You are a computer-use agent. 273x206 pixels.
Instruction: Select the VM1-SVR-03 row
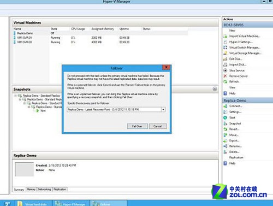click(x=100, y=42)
